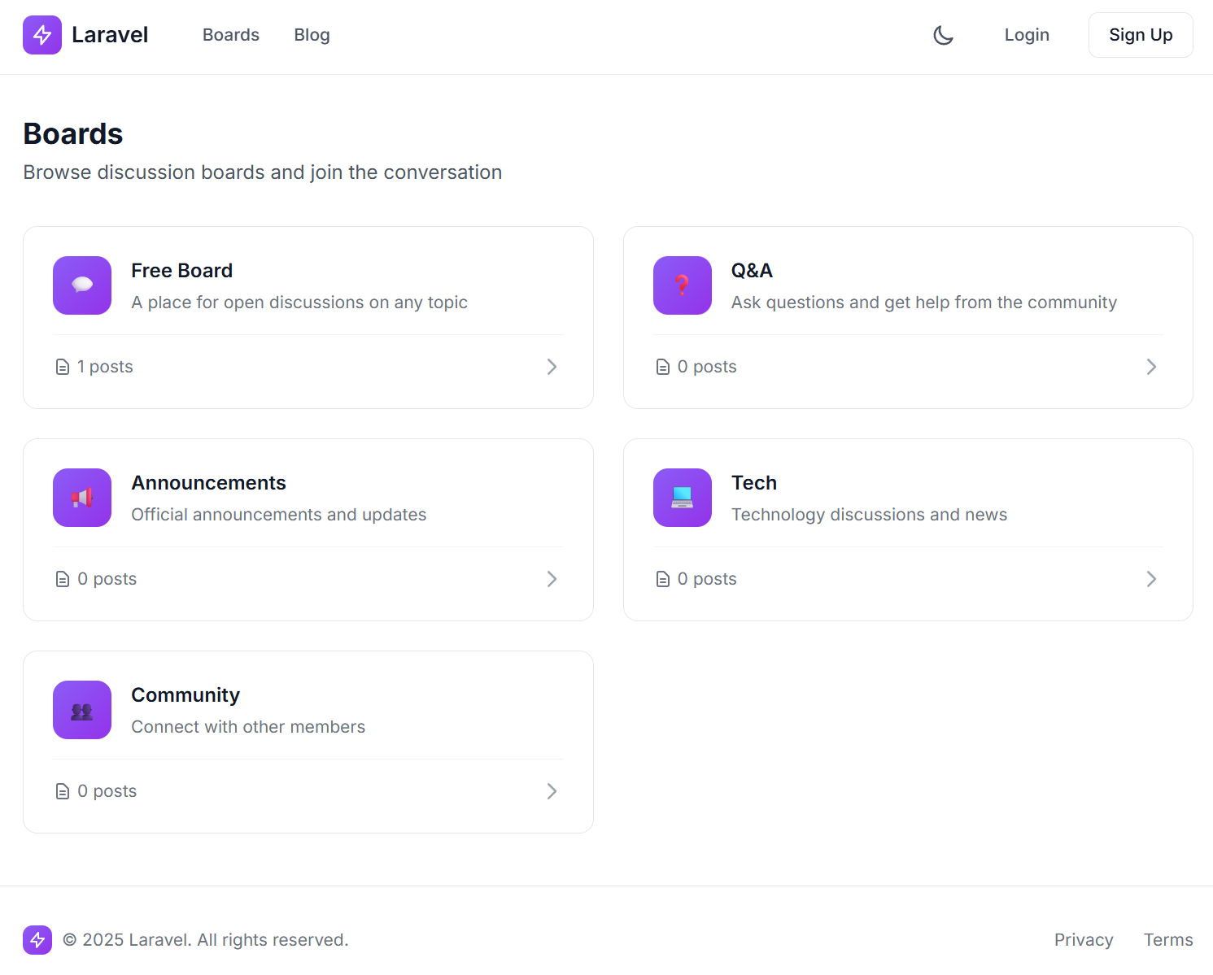Open Tech board via its chevron arrow
The height and width of the screenshot is (975, 1213).
tap(1151, 579)
